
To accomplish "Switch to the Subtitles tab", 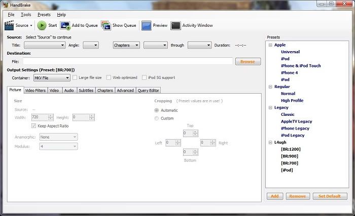I will click(86, 91).
